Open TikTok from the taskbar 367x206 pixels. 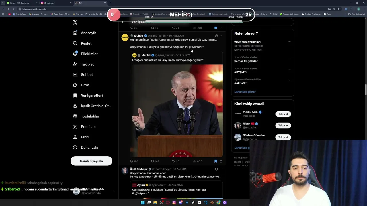pos(193,203)
